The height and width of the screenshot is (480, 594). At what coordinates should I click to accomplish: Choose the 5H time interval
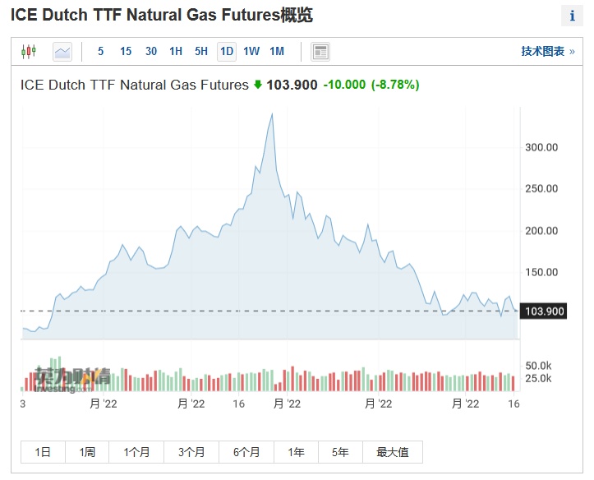[x=201, y=52]
